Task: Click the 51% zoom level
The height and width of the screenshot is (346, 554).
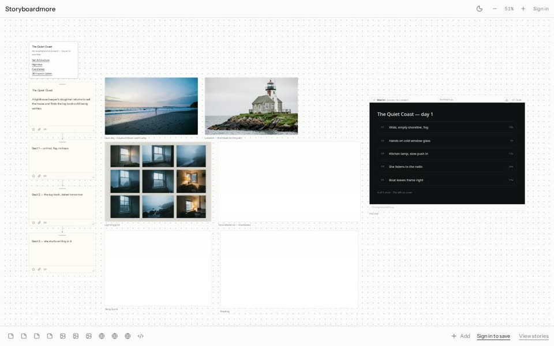Action: pyautogui.click(x=509, y=9)
